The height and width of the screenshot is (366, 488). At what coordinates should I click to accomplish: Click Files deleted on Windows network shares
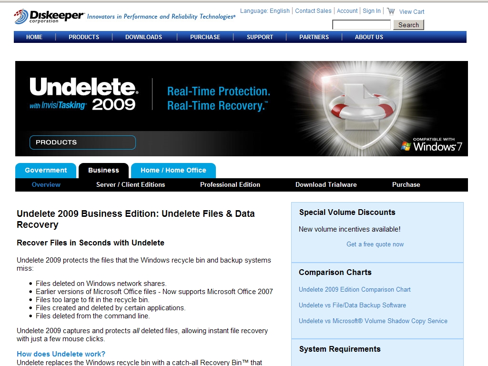coord(101,284)
